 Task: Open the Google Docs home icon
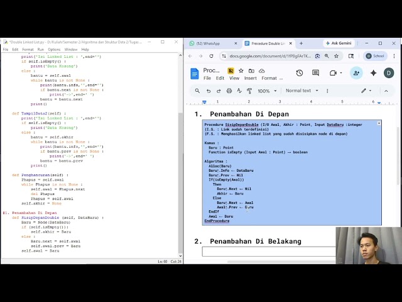coord(195,74)
